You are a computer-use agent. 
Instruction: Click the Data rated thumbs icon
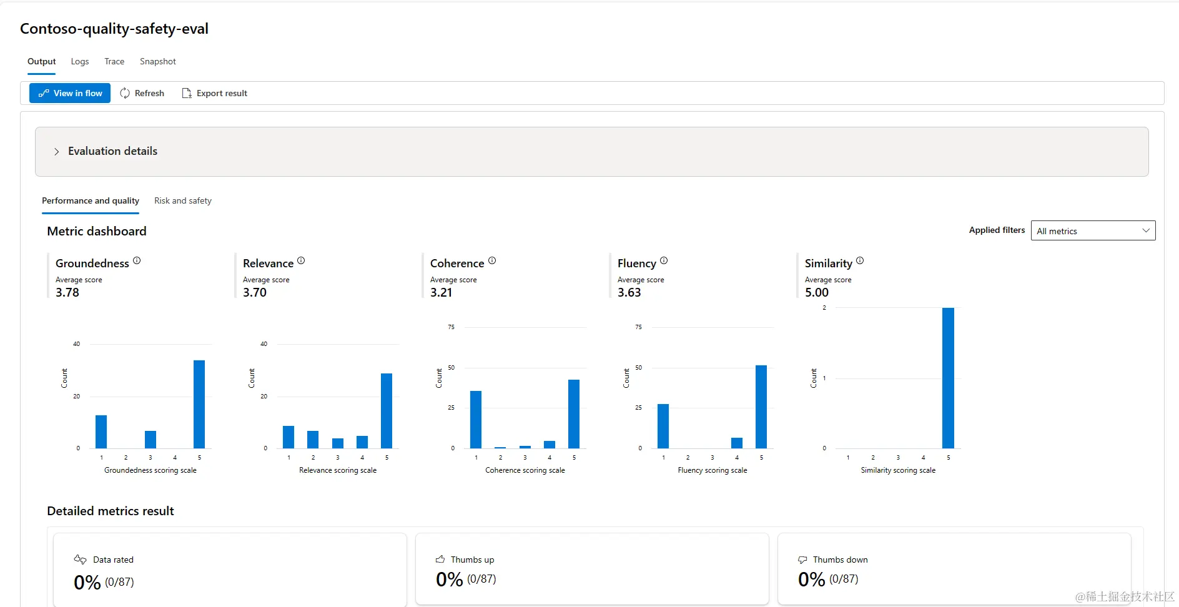pos(80,559)
